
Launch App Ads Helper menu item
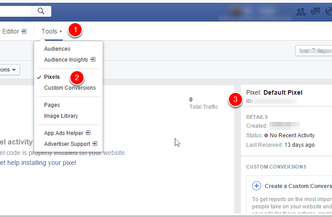(67, 133)
